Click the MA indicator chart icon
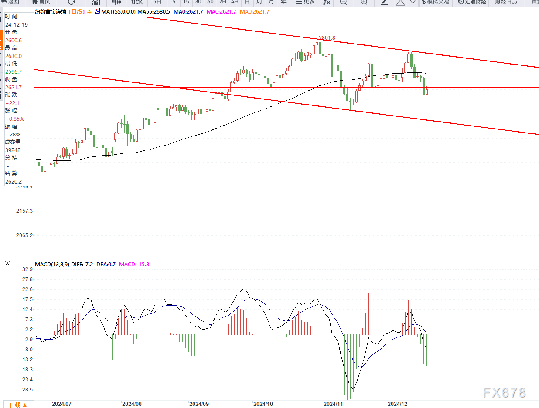 (x=97, y=12)
